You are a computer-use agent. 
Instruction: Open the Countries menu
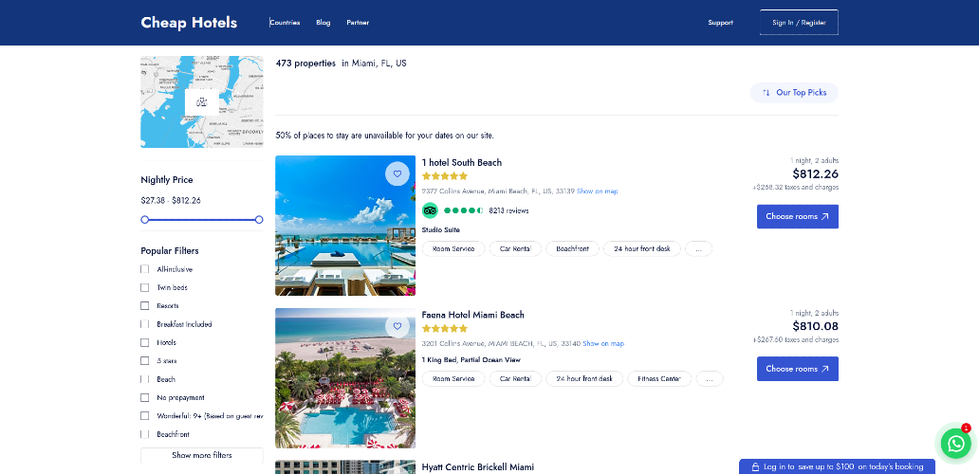[x=285, y=23]
